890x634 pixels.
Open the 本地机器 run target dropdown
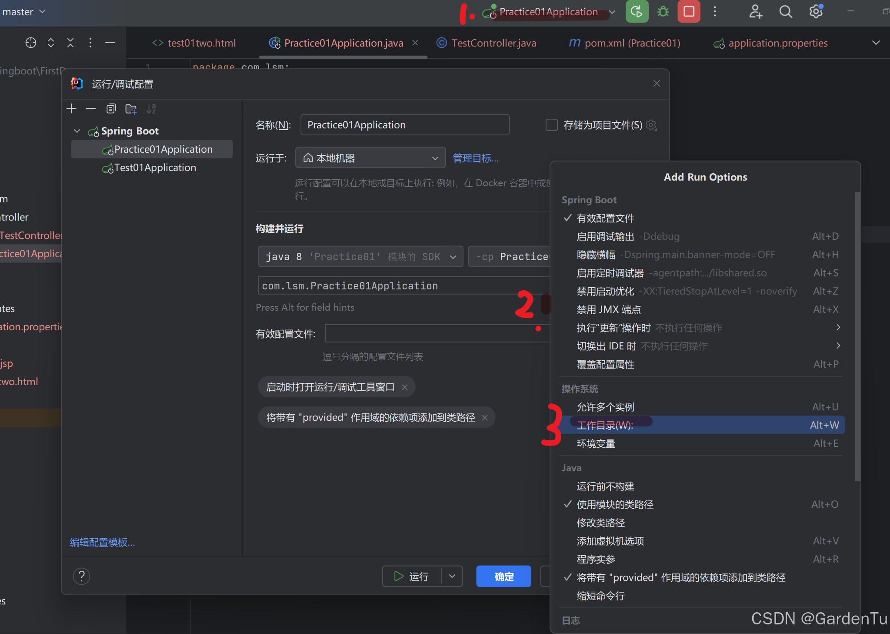[370, 158]
